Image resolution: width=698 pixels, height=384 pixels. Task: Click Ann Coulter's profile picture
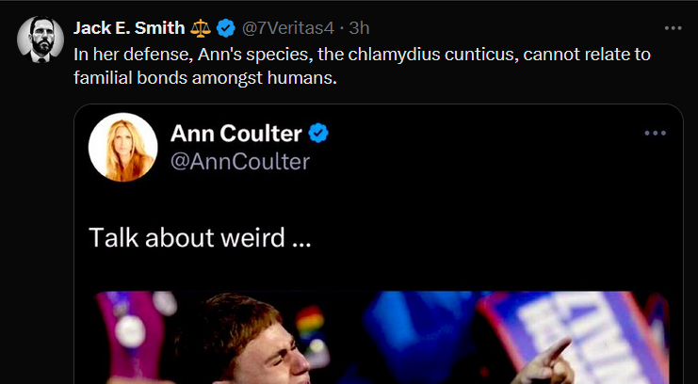coord(122,148)
